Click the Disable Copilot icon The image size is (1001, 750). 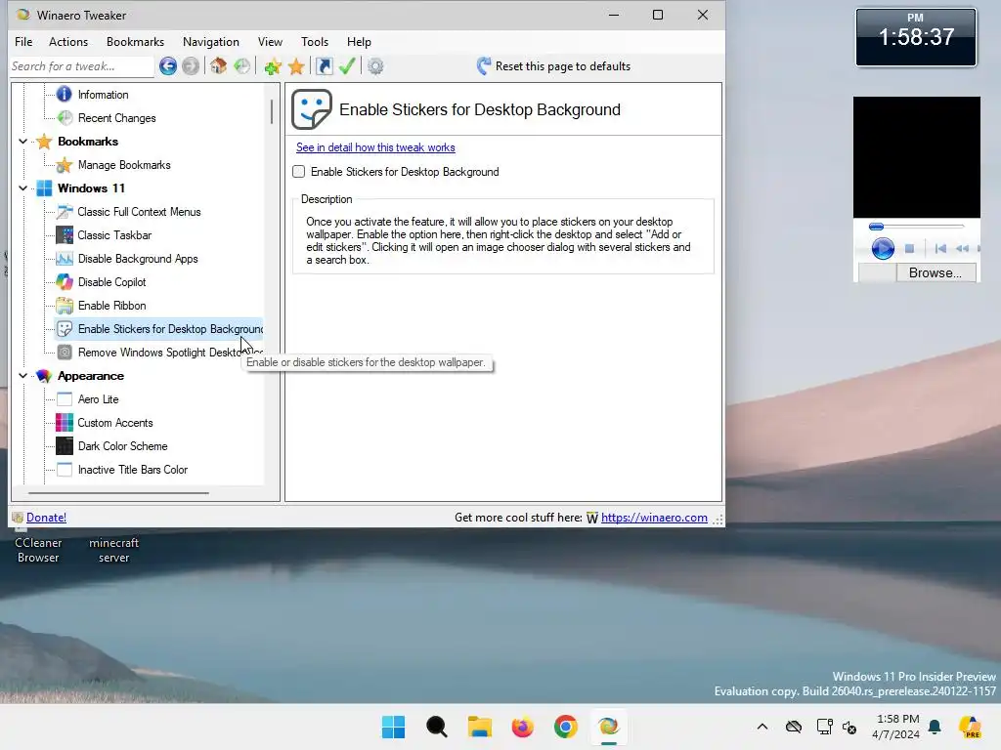(65, 282)
